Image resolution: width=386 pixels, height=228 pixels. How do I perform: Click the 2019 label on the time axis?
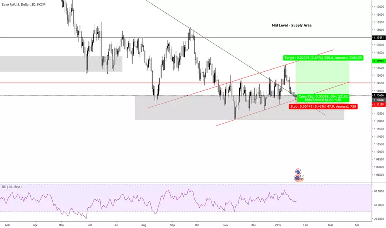[x=278, y=225]
